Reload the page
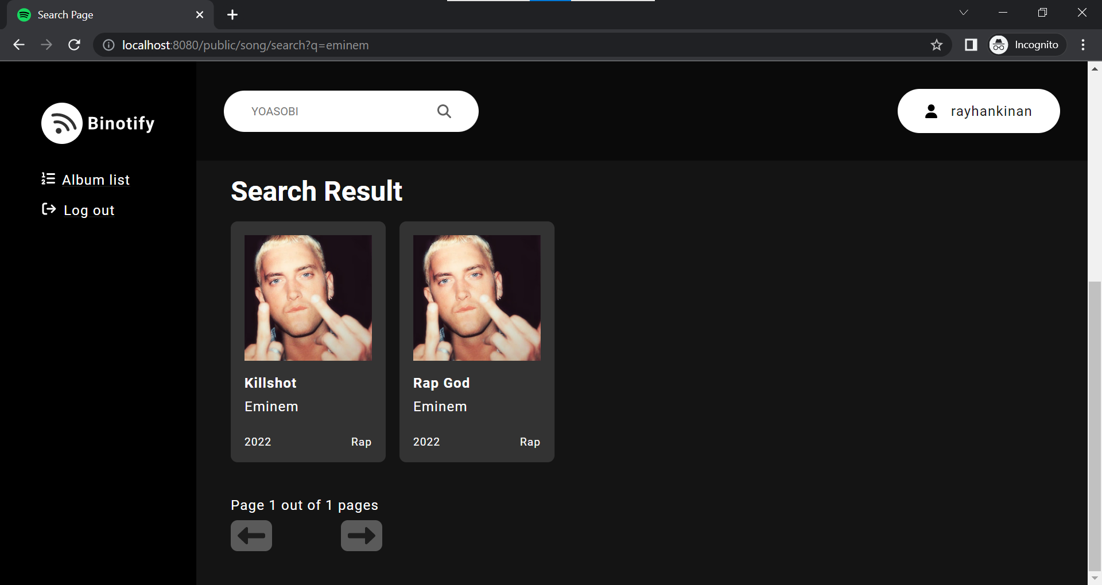This screenshot has height=585, width=1102. [x=74, y=45]
